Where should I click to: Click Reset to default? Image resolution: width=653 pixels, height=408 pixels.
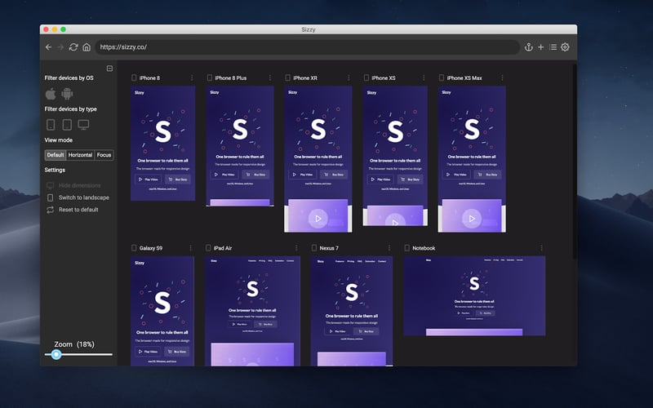click(x=73, y=210)
